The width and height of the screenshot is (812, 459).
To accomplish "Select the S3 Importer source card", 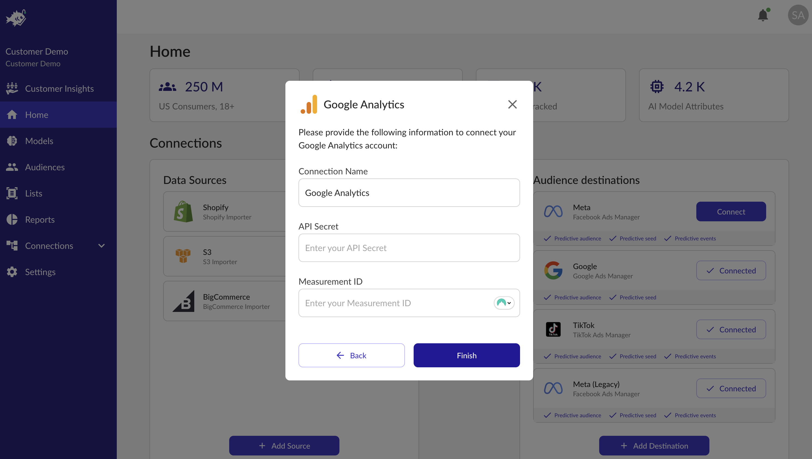I will [x=225, y=256].
